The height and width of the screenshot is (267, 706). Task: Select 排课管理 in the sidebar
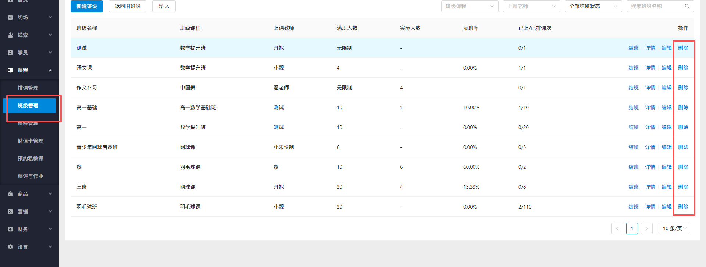coord(28,88)
